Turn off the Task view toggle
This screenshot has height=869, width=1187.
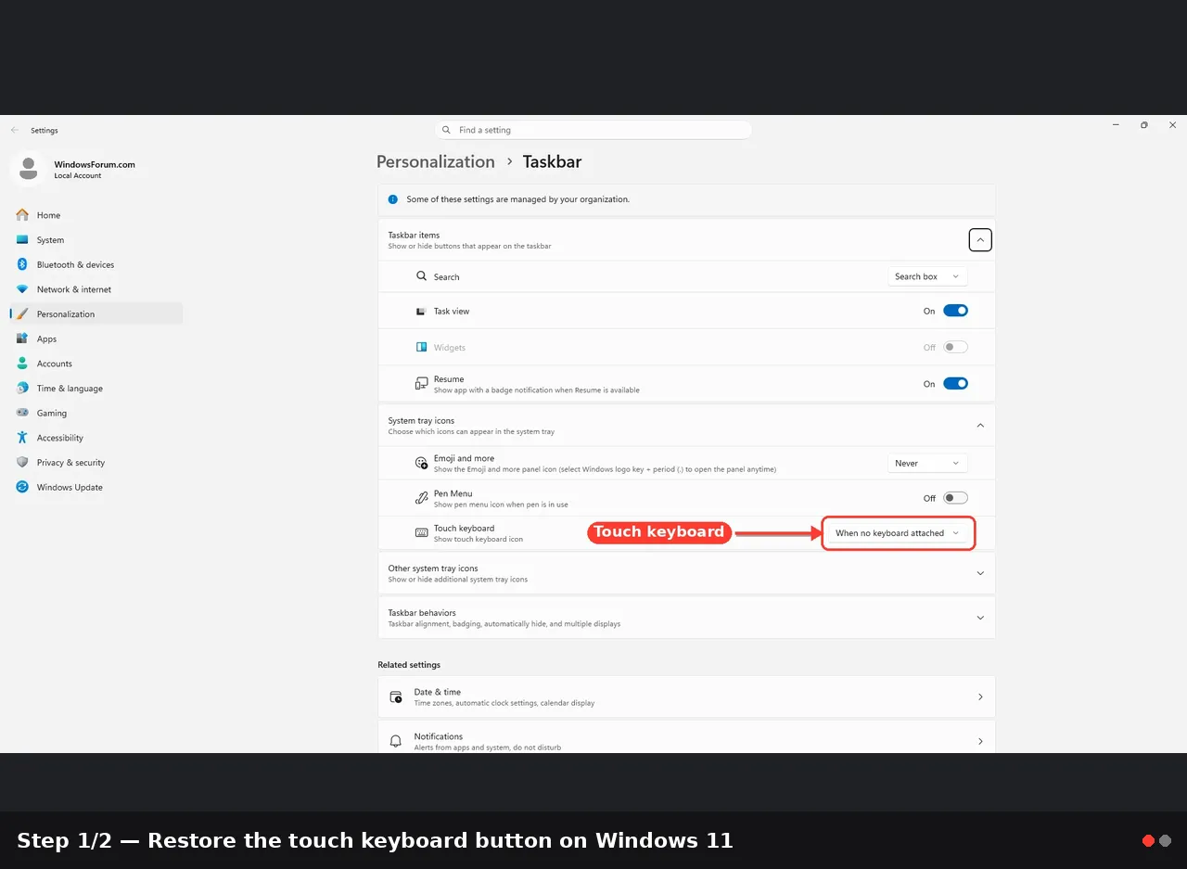[x=955, y=311]
